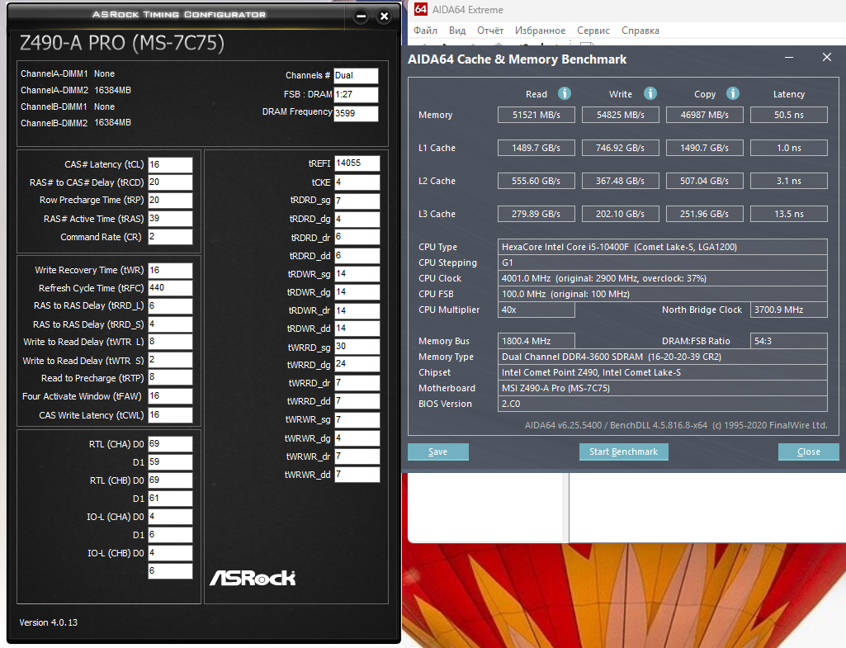The height and width of the screenshot is (648, 846).
Task: Click the AIDA64 Extreme app icon in title bar
Action: point(421,9)
